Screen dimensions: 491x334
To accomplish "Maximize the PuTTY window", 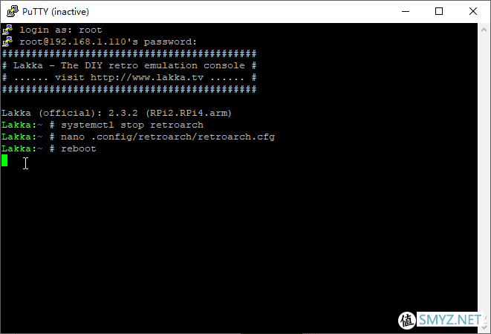I will click(x=439, y=11).
